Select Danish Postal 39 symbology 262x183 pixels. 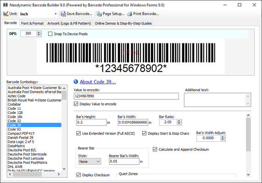tap(34, 138)
